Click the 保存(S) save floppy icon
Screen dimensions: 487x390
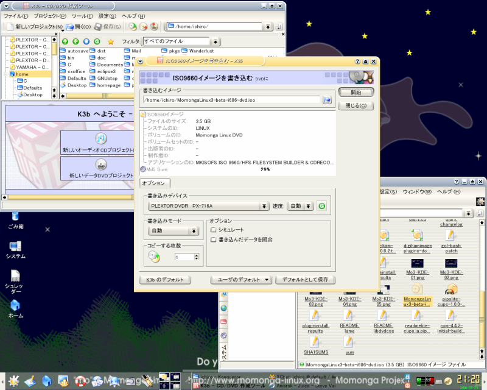pos(98,27)
